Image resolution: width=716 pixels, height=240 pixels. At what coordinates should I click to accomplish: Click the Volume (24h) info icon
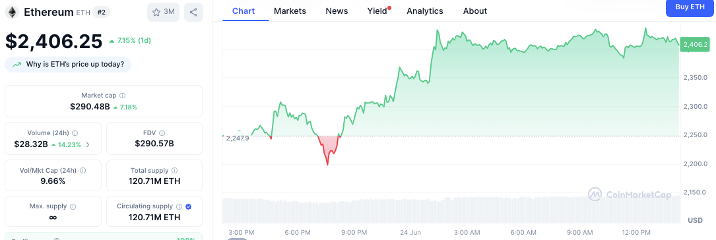pyautogui.click(x=75, y=133)
